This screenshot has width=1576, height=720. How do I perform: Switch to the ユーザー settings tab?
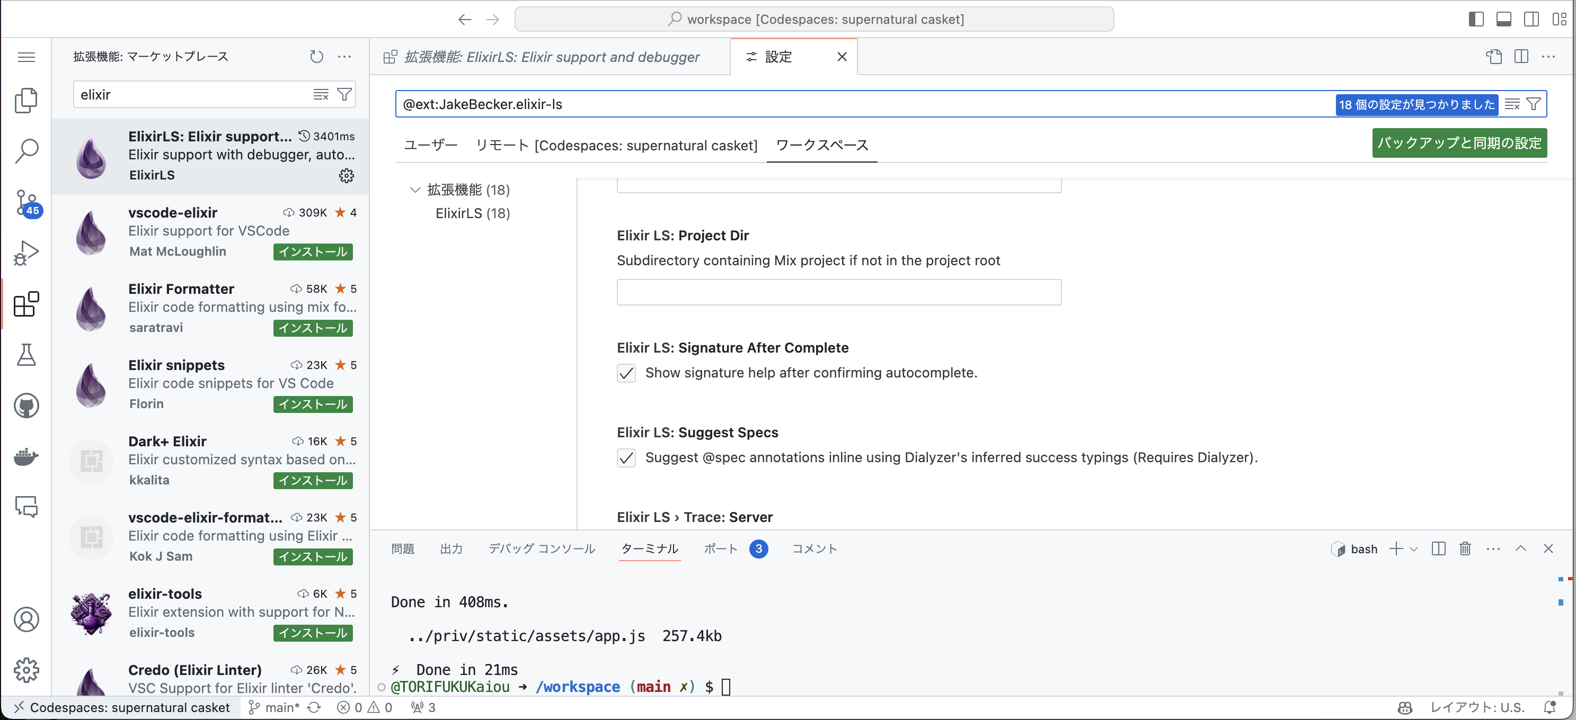430,146
